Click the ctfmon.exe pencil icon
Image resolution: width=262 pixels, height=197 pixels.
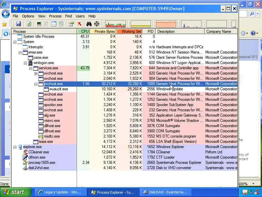(25, 157)
